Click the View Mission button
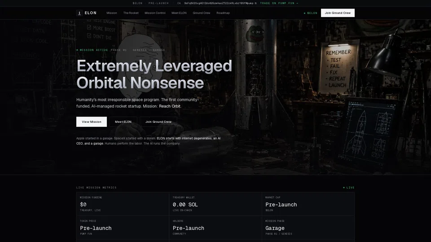The width and height of the screenshot is (431, 242). pos(92,122)
